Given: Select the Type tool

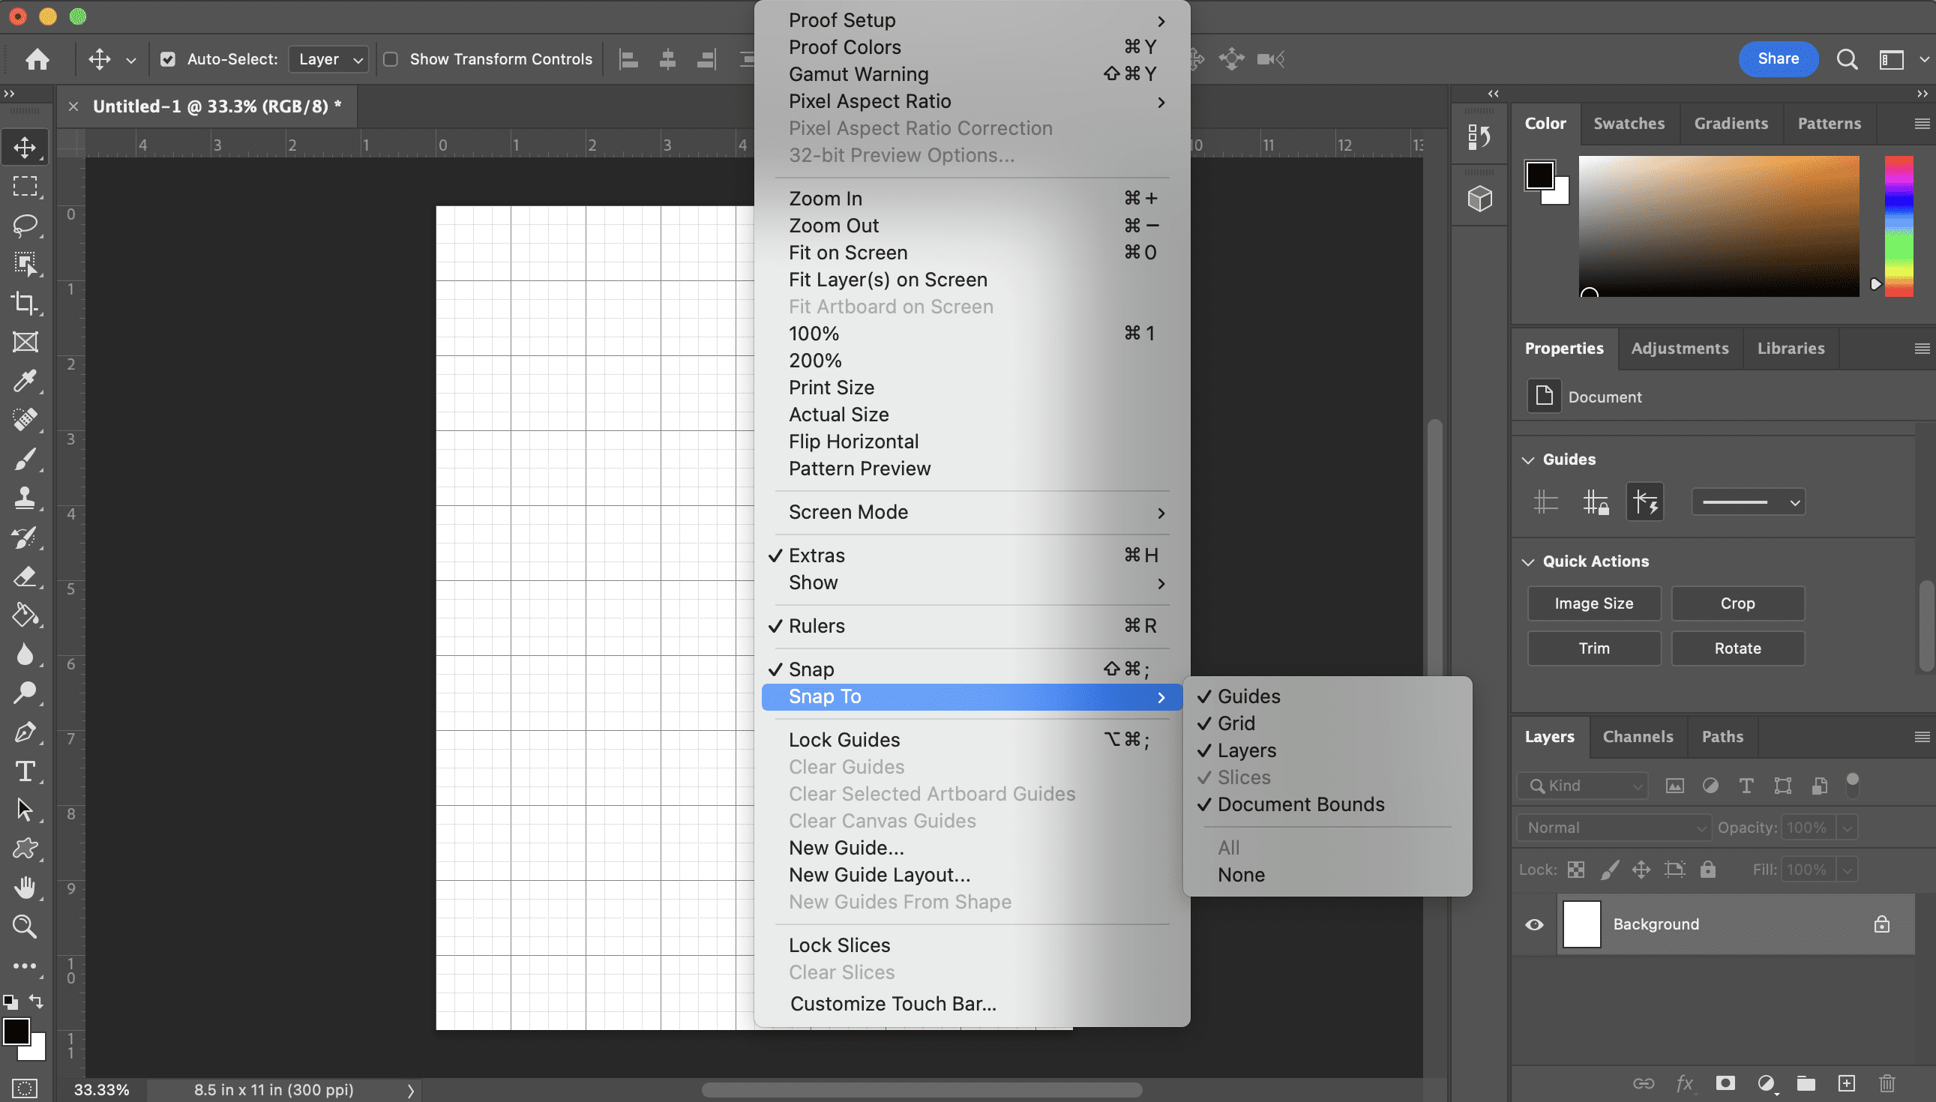Looking at the screenshot, I should (x=25, y=771).
